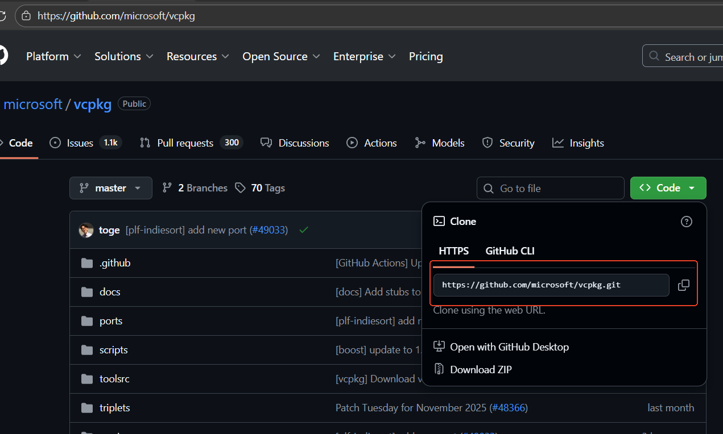Open the master branch selector dropdown

click(x=111, y=188)
